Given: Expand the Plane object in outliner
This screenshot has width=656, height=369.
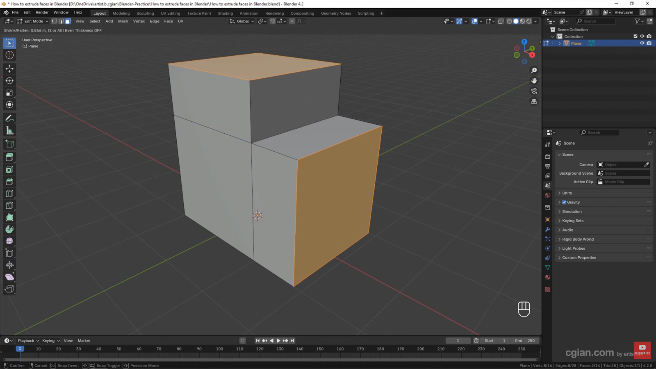Looking at the screenshot, I should click(x=560, y=43).
